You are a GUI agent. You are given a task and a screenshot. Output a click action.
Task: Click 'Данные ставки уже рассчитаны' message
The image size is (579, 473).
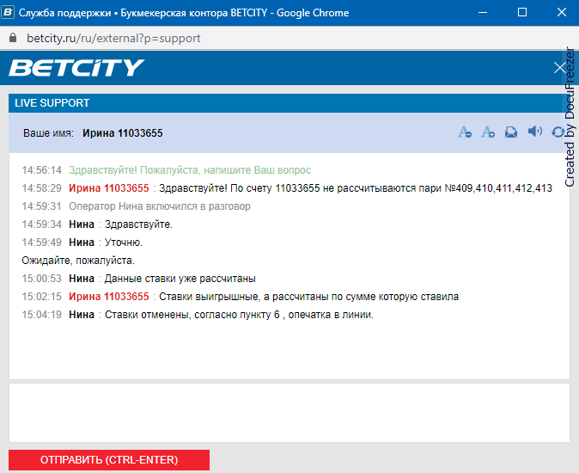click(x=180, y=279)
